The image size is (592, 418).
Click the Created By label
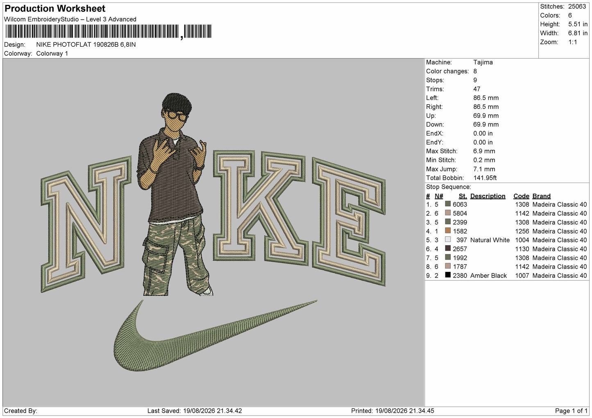click(x=20, y=411)
